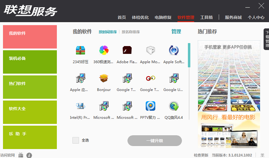Click the version text 3.1.0124.1802
269x158 pixels.
coord(240,155)
